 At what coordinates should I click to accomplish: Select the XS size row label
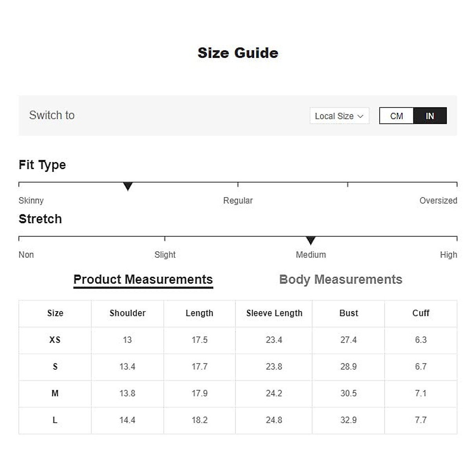55,340
